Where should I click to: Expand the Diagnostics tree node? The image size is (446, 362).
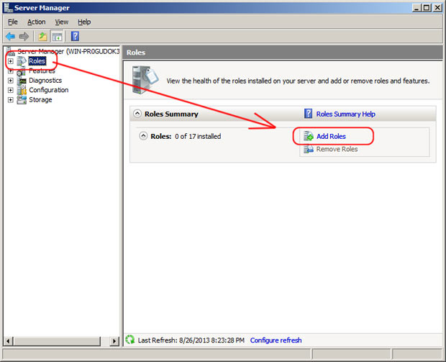(x=11, y=81)
